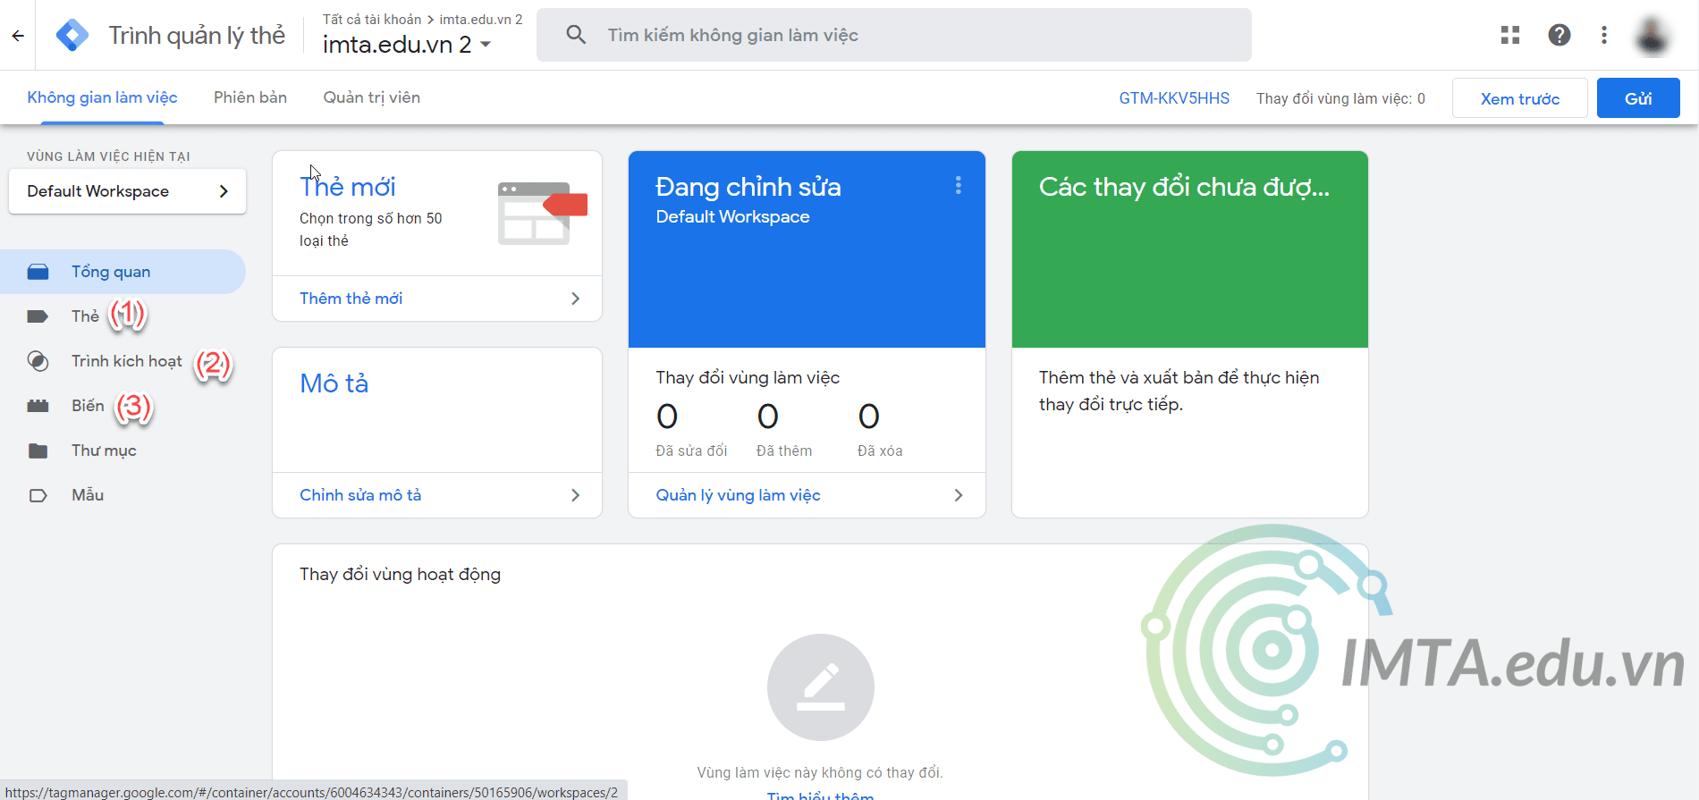The image size is (1699, 800).
Task: Open Đang chỉnh sửa card three-dot menu
Action: (x=958, y=185)
